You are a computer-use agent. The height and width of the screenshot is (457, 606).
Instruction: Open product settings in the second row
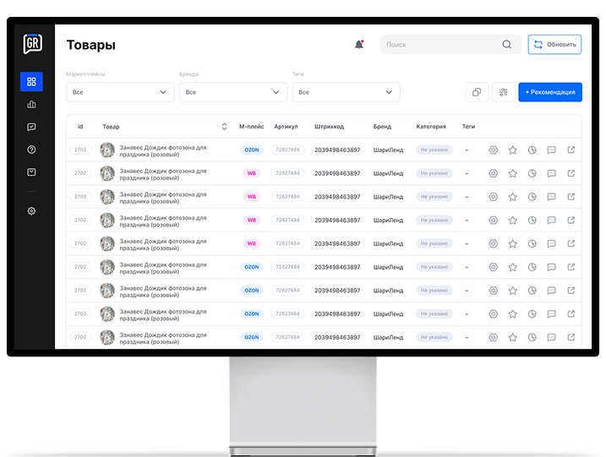[x=493, y=173]
